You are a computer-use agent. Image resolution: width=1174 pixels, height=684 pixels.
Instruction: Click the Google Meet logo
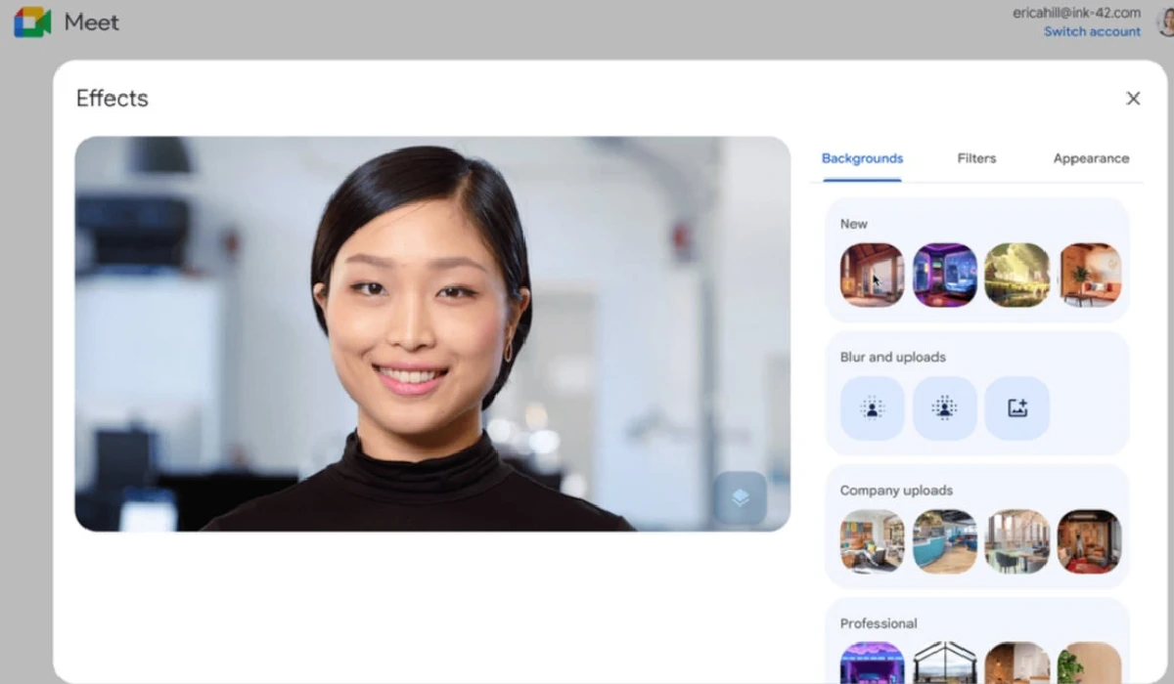(32, 21)
